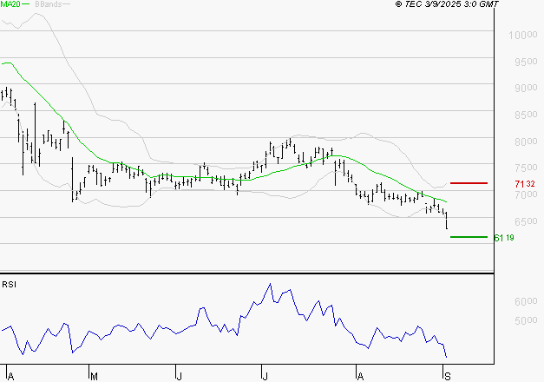Click the red 71 32 resistance value
Image resolution: width=544 pixels, height=382 pixels.
(x=525, y=184)
